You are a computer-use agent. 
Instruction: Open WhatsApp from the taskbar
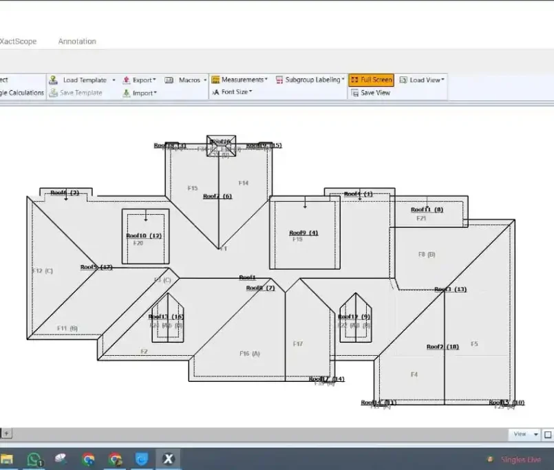click(x=34, y=459)
